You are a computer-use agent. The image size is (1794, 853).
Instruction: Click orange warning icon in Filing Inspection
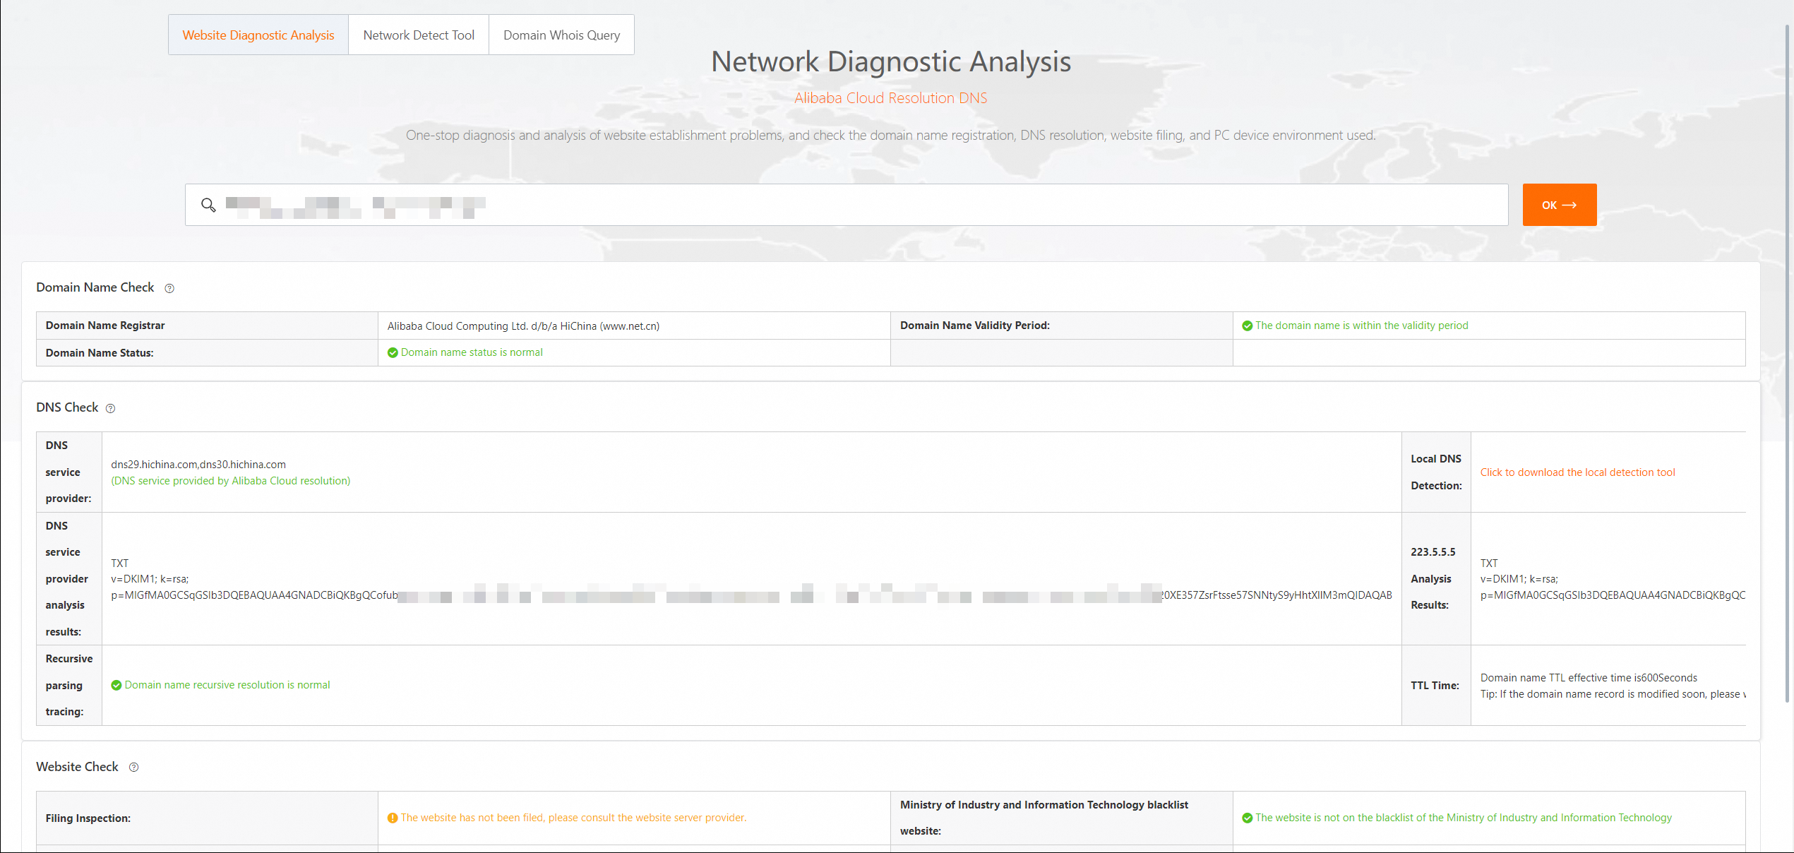[393, 818]
